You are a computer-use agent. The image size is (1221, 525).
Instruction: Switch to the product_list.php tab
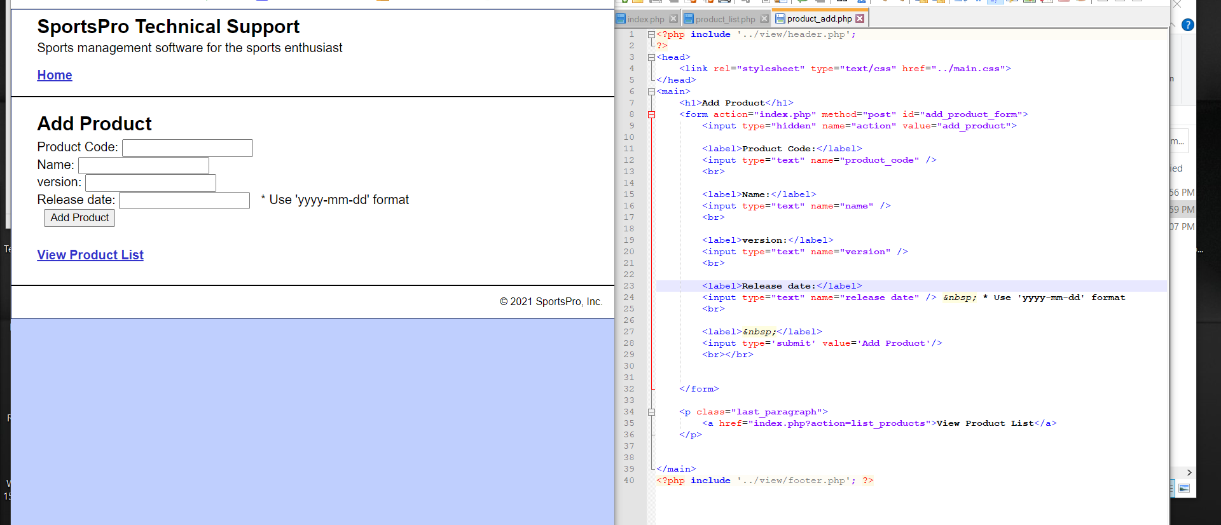click(725, 19)
